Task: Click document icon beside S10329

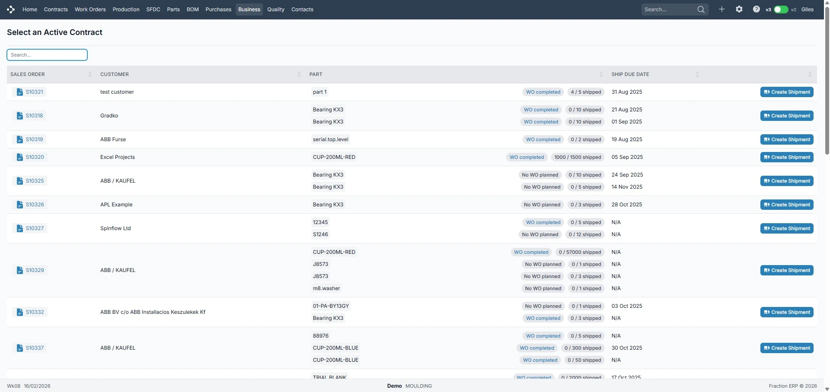Action: tap(19, 270)
